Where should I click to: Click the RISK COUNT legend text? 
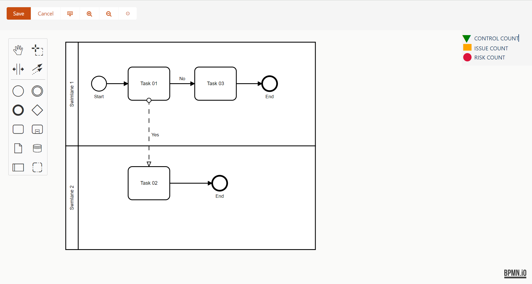tap(490, 58)
